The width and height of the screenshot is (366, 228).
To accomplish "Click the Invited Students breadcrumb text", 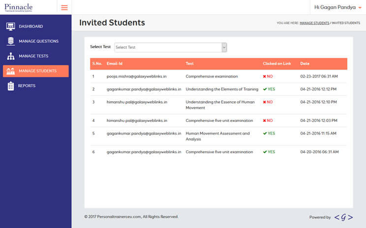I will point(346,23).
